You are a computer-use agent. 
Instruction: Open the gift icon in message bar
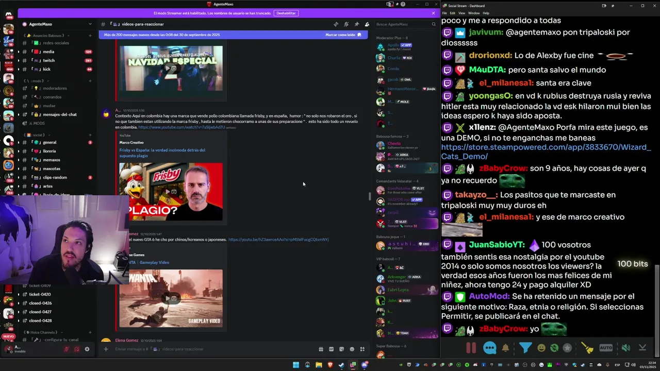tap(321, 349)
